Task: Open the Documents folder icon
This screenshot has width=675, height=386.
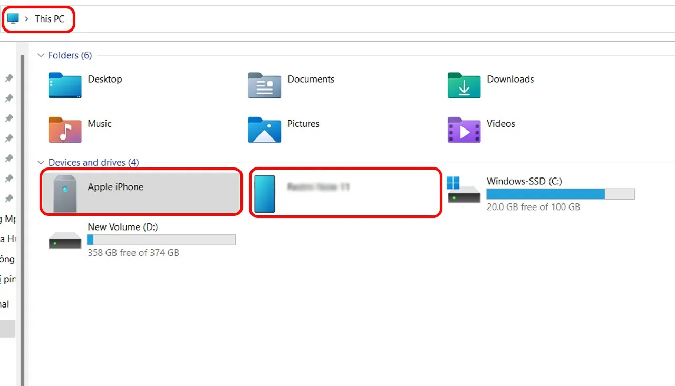Action: pyautogui.click(x=265, y=85)
